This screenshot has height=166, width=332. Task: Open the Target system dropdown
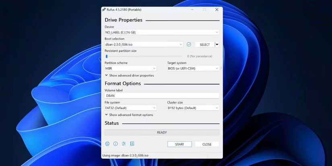tap(193, 68)
